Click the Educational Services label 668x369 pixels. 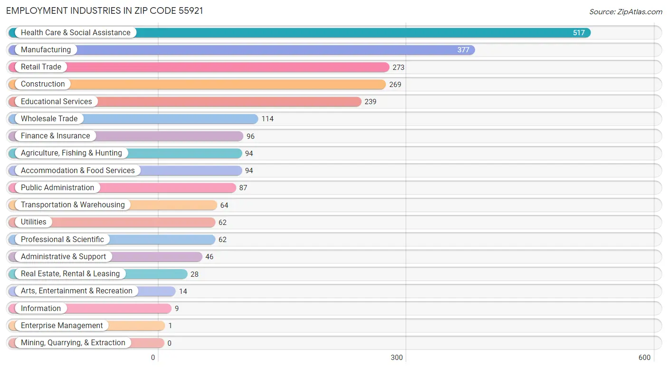pyautogui.click(x=57, y=101)
